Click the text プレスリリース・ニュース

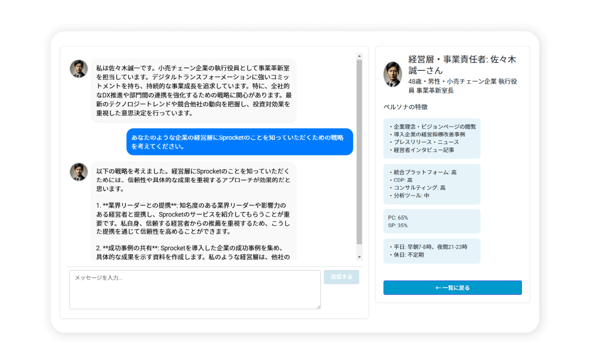(x=426, y=142)
